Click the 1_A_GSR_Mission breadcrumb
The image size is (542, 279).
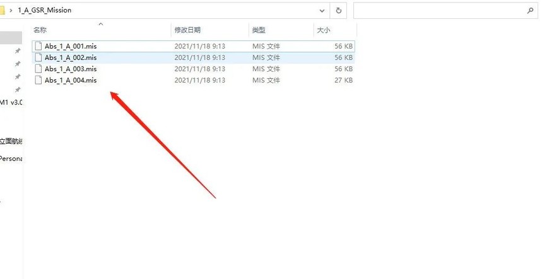[45, 10]
